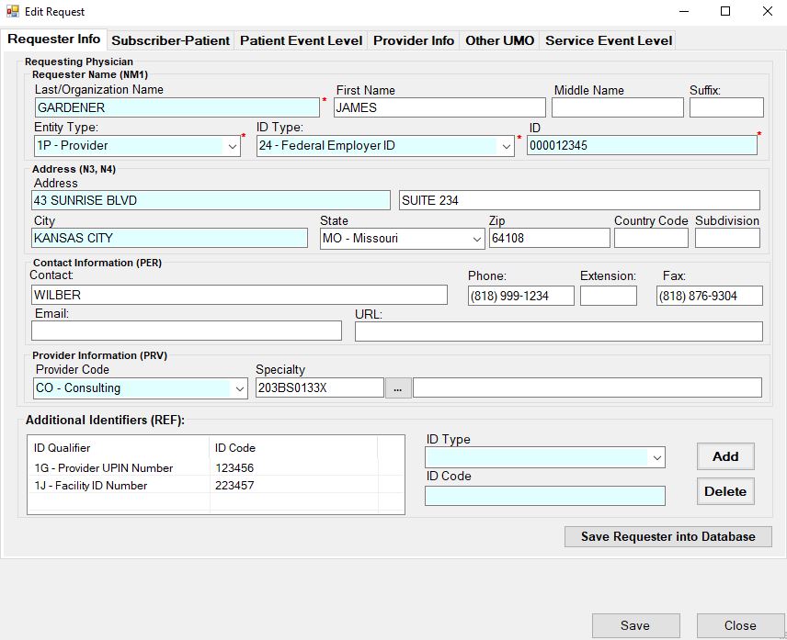
Task: Click the address field 43 SUNRISE BLVD
Action: (x=211, y=200)
